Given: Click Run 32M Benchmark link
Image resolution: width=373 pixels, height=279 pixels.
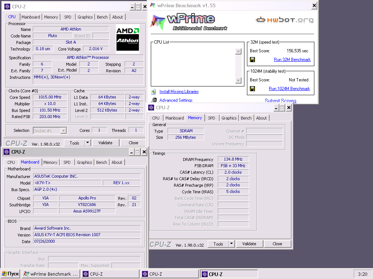Looking at the screenshot, I should tap(292, 60).
